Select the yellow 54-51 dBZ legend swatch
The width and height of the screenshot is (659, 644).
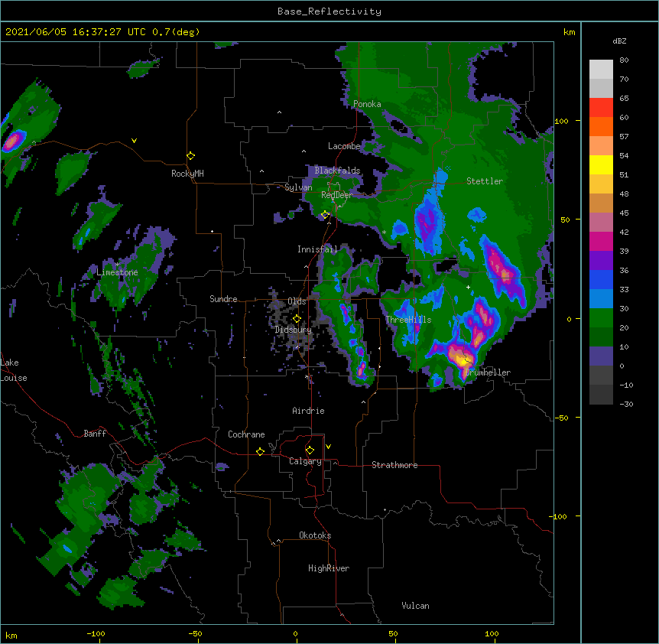[x=601, y=164]
